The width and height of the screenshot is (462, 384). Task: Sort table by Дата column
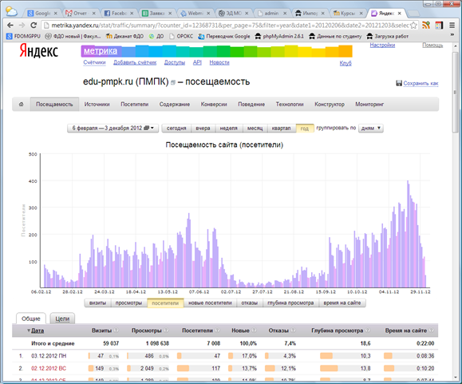(x=38, y=331)
